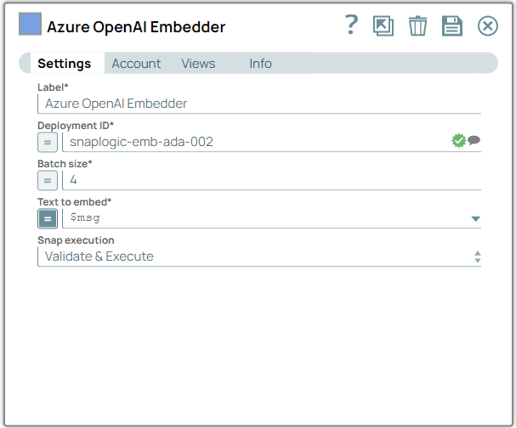Image resolution: width=516 pixels, height=428 pixels.
Task: Open Deployment ID suggestions bubble icon
Action: pos(473,140)
